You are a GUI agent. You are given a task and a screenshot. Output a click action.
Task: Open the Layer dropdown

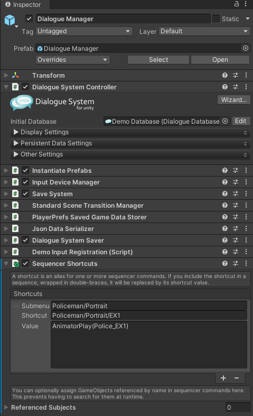coord(204,31)
